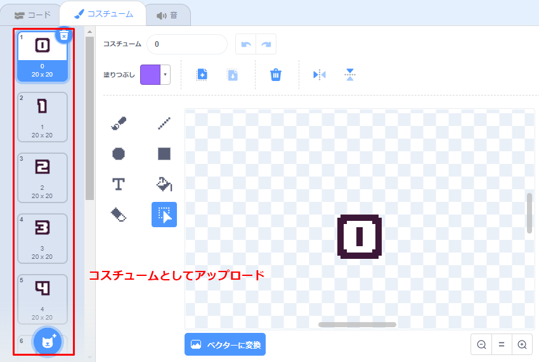
Task: Click the ベクターに変換 button
Action: [x=225, y=344]
